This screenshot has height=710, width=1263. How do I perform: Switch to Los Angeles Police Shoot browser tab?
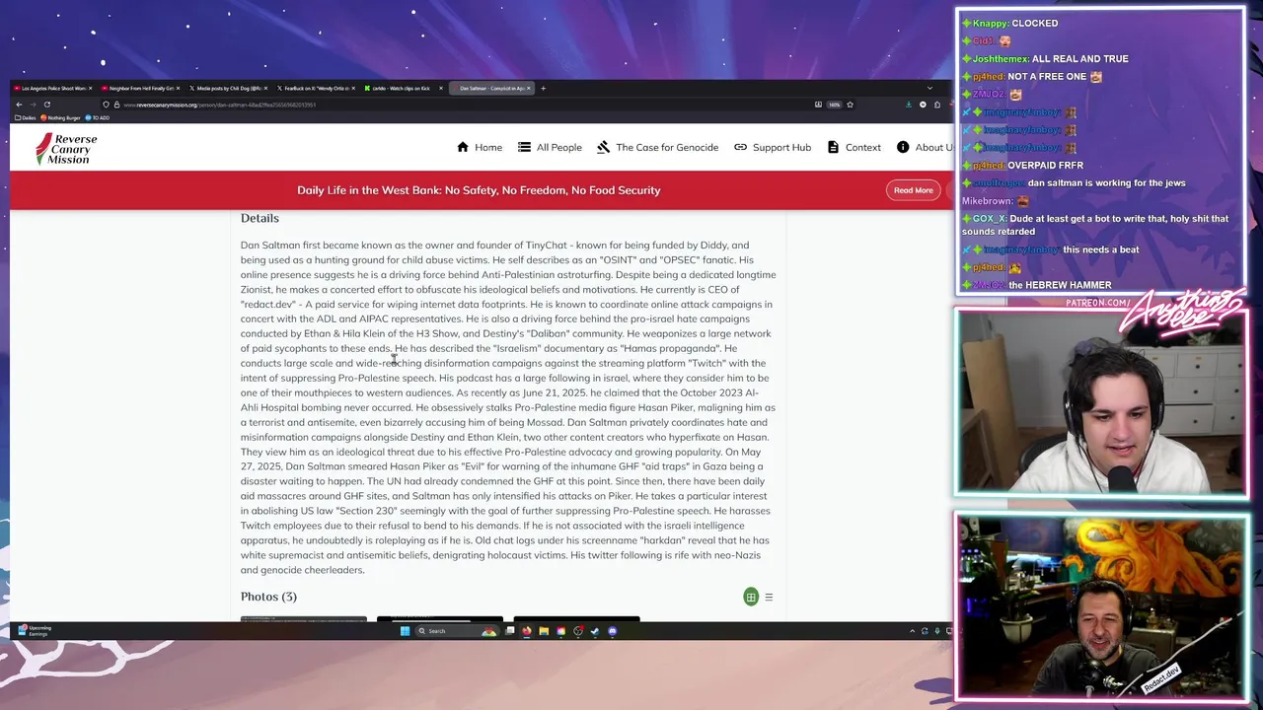coord(52,88)
